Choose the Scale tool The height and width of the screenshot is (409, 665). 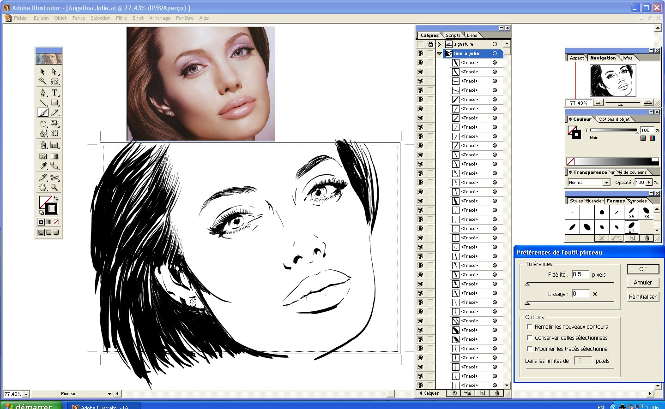pos(54,124)
